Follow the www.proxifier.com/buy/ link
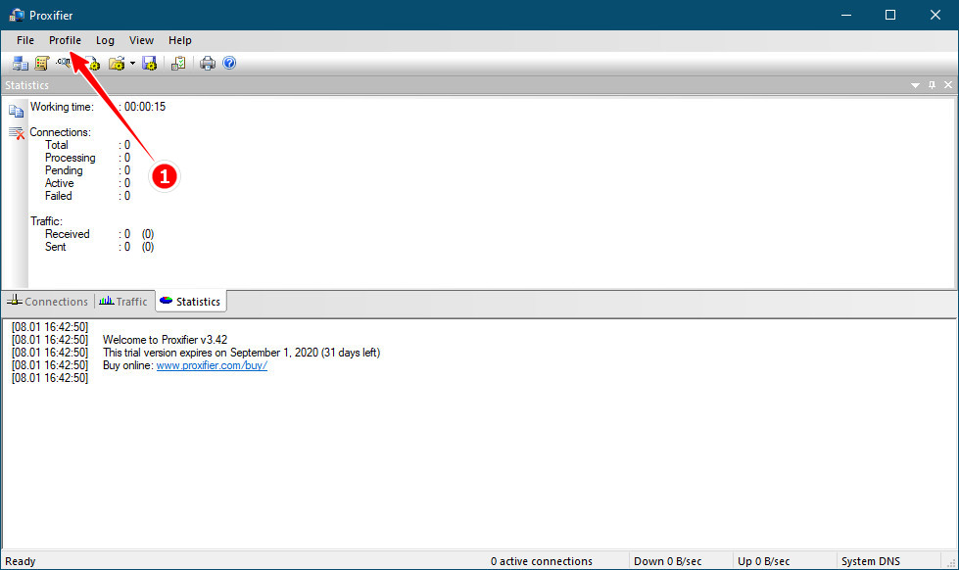 (212, 365)
